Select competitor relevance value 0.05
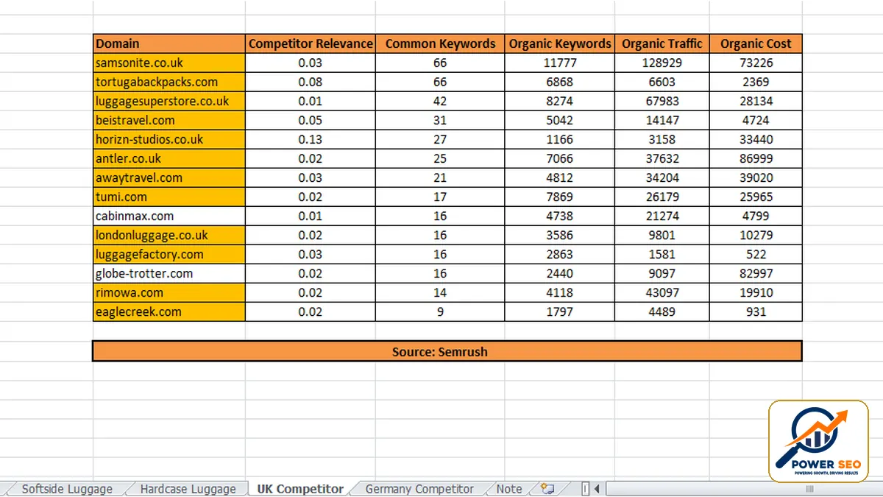 (311, 120)
